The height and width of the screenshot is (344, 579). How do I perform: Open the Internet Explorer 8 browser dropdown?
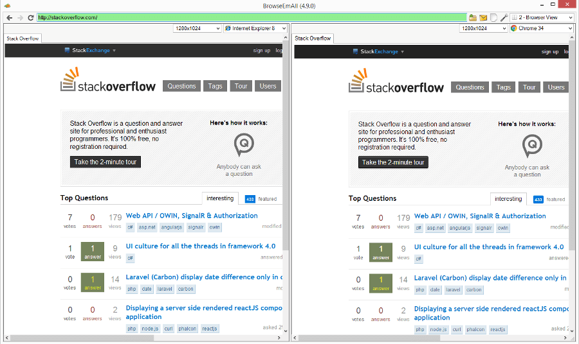pyautogui.click(x=255, y=28)
